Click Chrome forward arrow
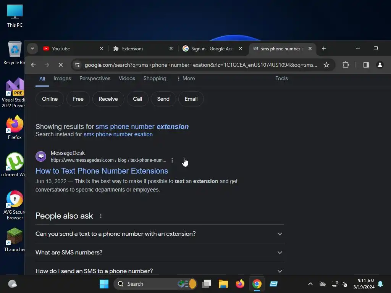Image resolution: width=391 pixels, height=293 pixels. [47, 65]
